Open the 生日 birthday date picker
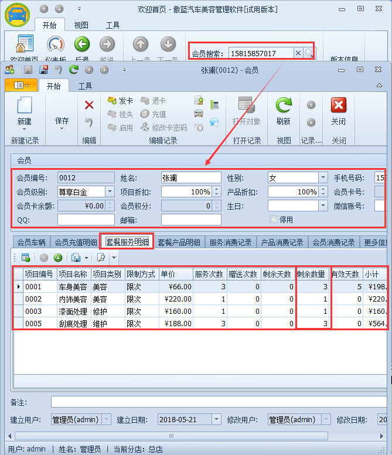The image size is (392, 455). [x=322, y=206]
